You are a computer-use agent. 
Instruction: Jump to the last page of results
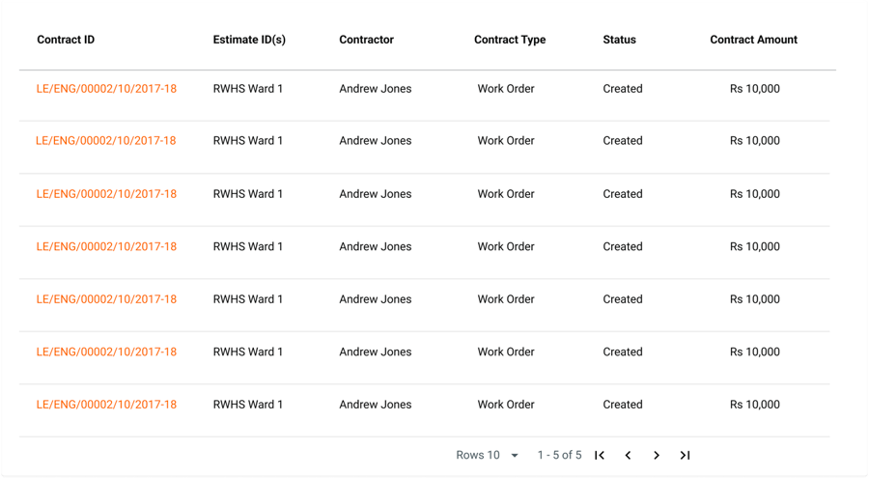coord(685,455)
